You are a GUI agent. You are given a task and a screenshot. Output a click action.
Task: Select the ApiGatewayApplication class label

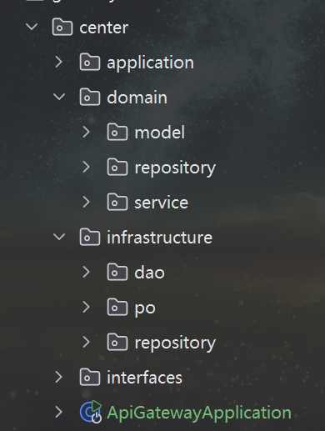(x=199, y=413)
